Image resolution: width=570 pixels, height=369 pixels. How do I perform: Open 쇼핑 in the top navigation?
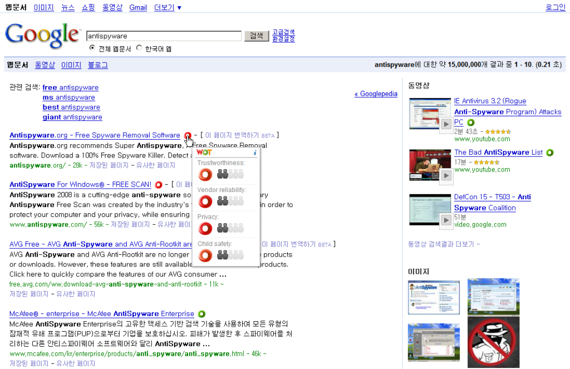89,8
